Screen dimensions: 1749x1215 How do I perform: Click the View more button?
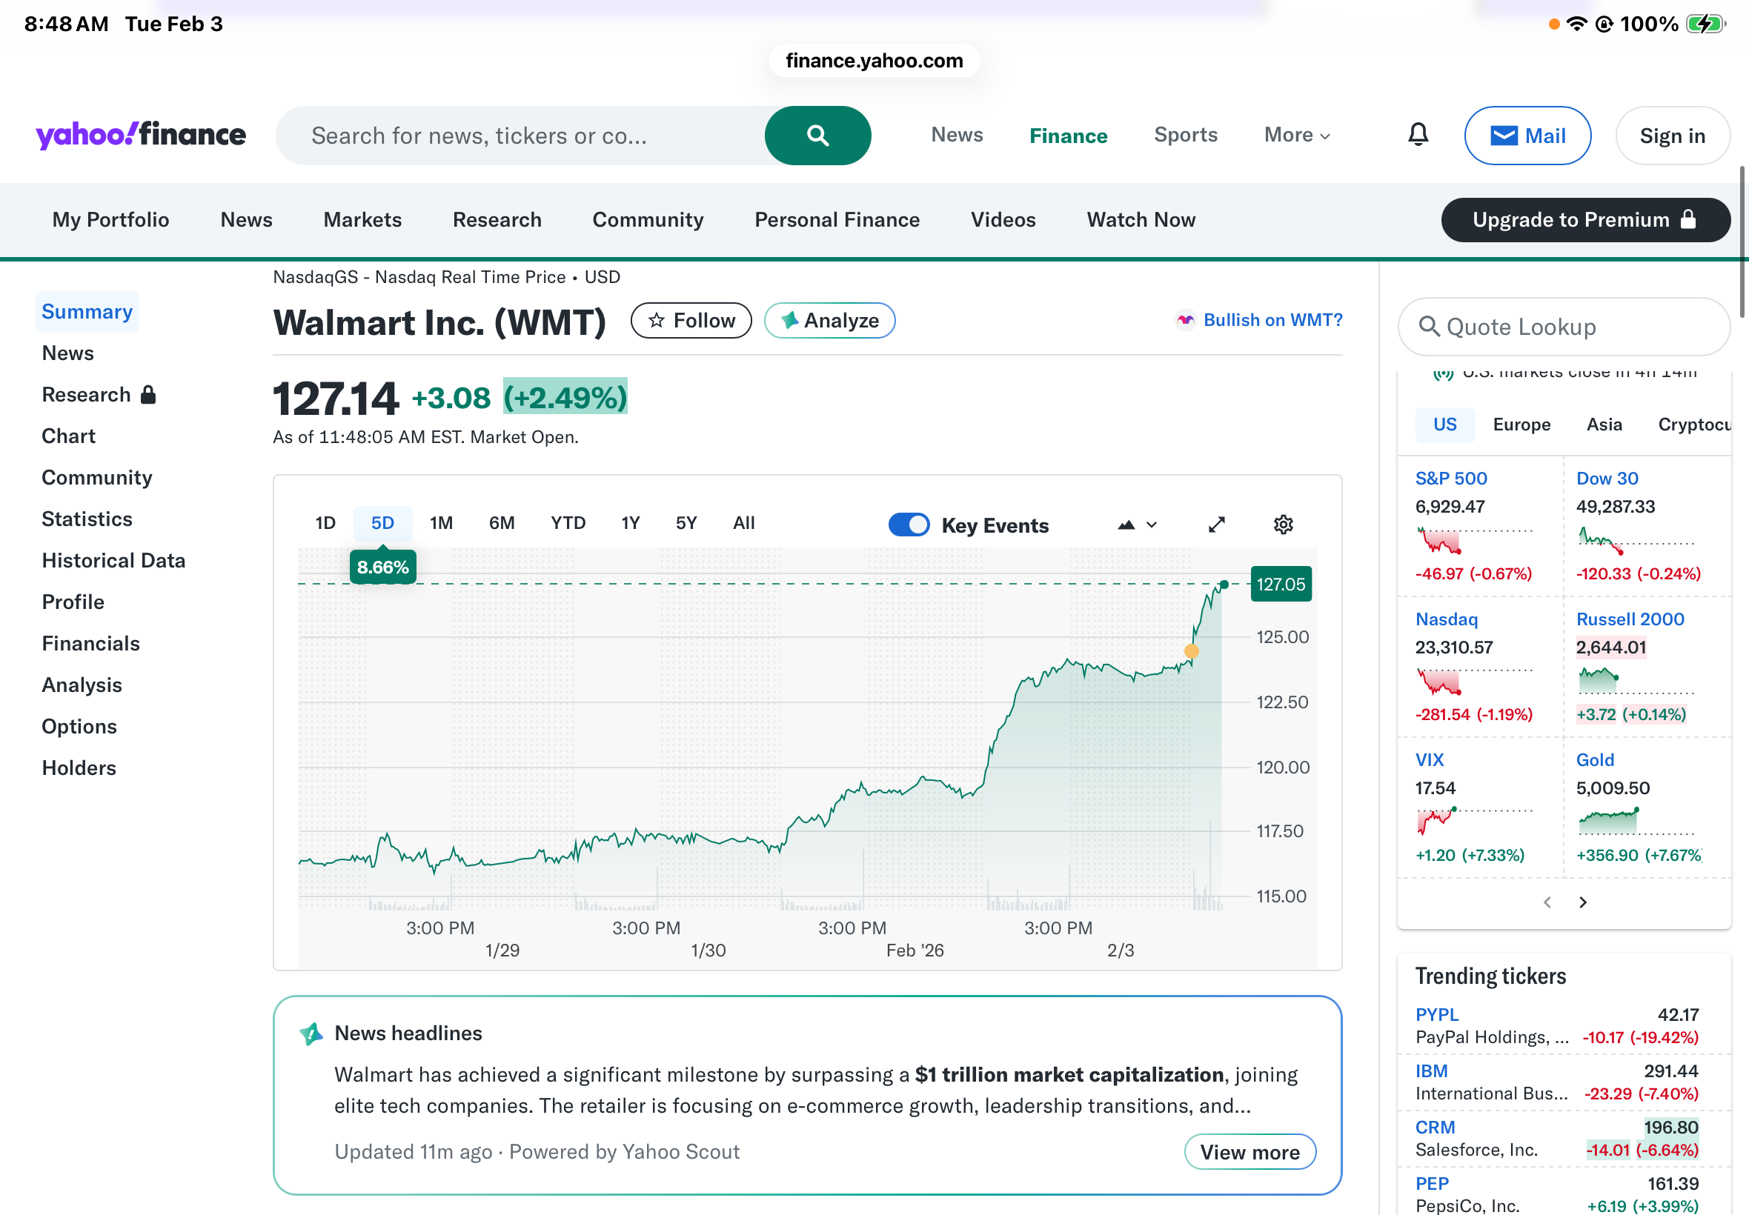[1249, 1152]
